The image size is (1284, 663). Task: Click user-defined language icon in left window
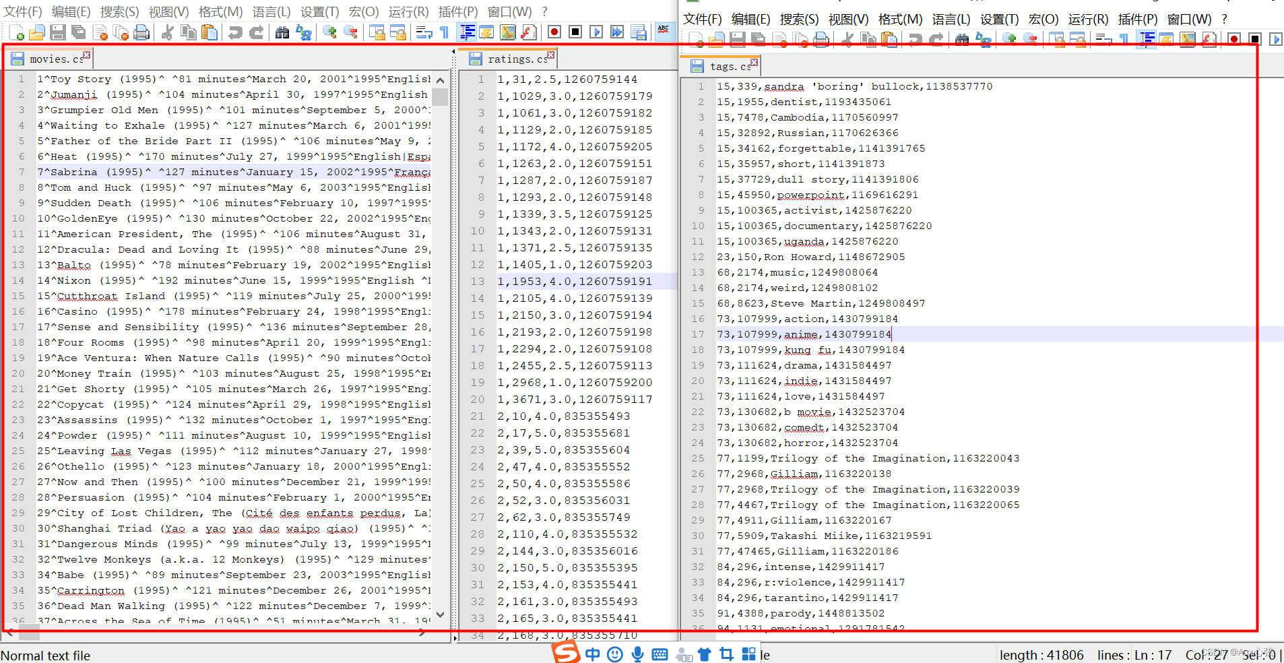(x=486, y=32)
